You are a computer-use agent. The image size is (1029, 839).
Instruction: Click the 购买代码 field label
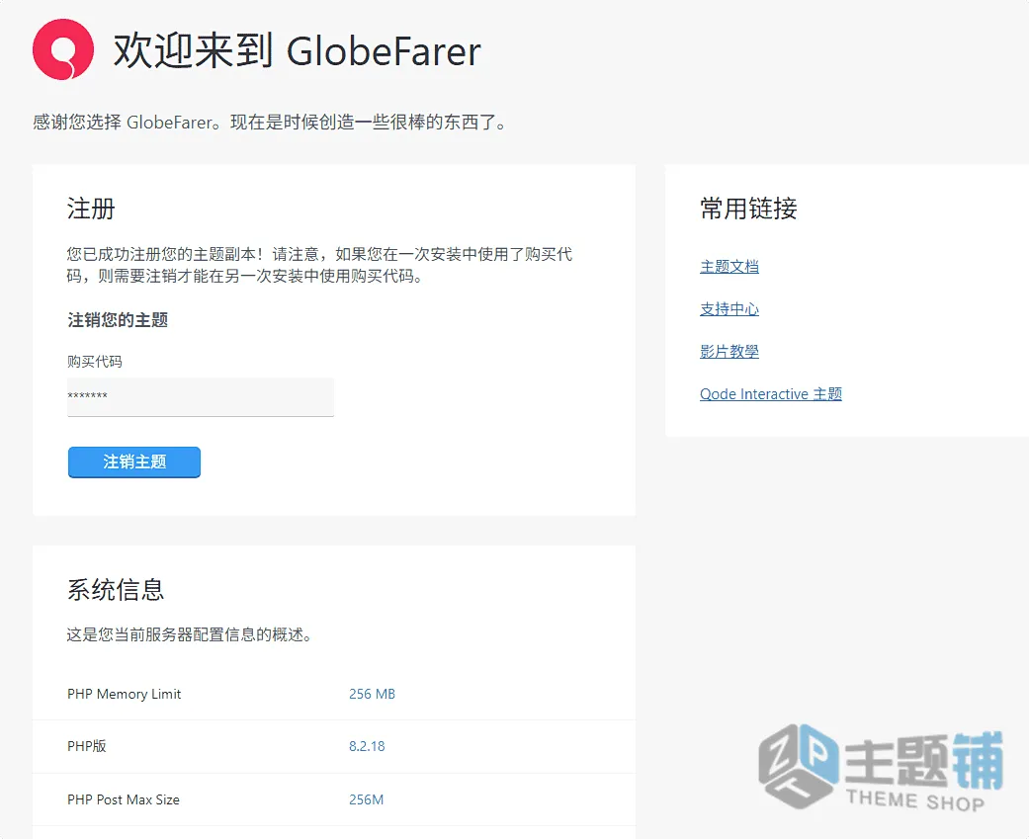click(95, 362)
